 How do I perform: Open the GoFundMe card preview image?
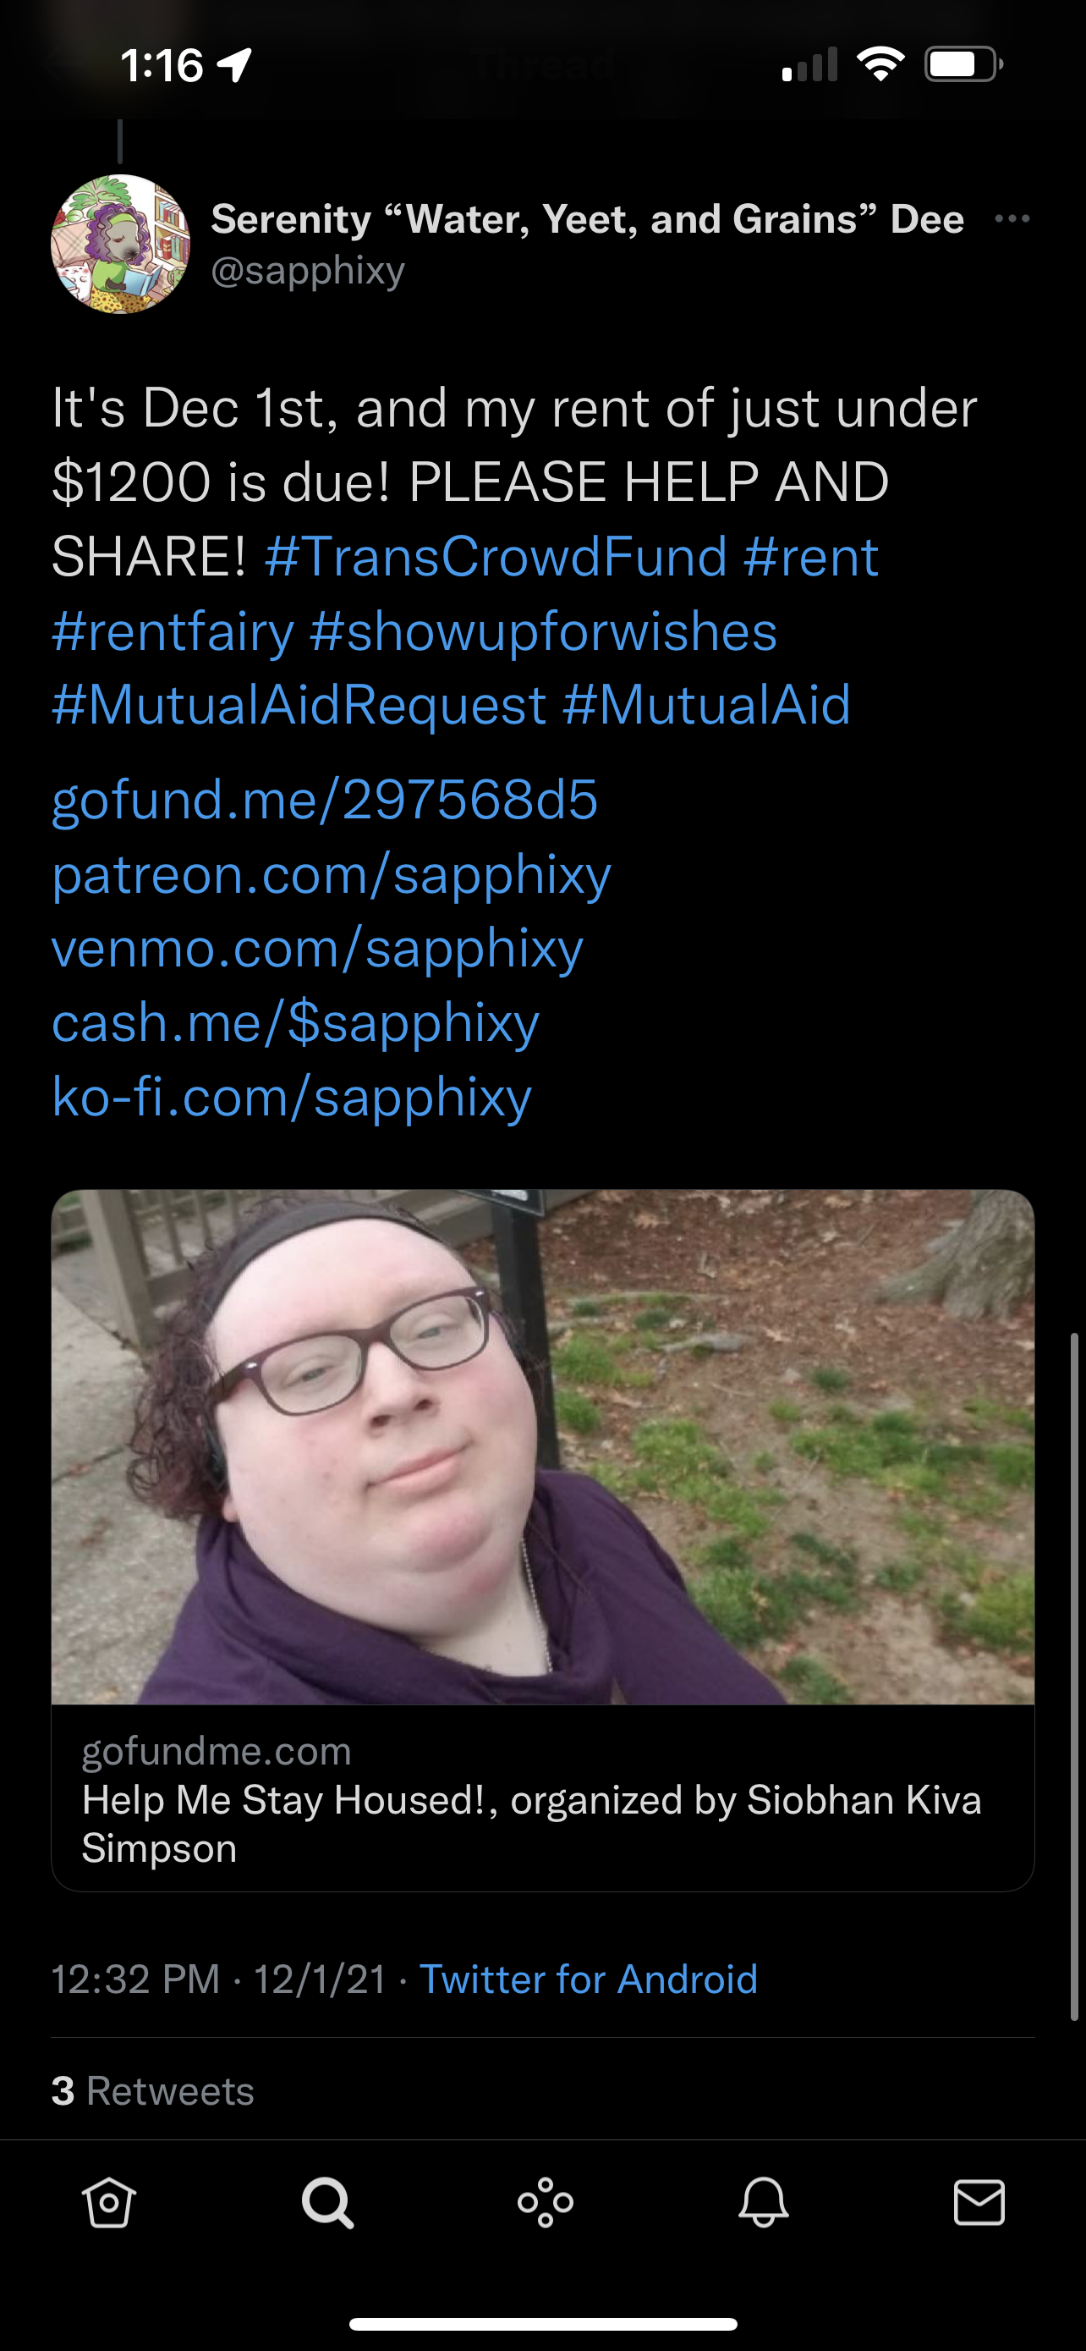(542, 1447)
